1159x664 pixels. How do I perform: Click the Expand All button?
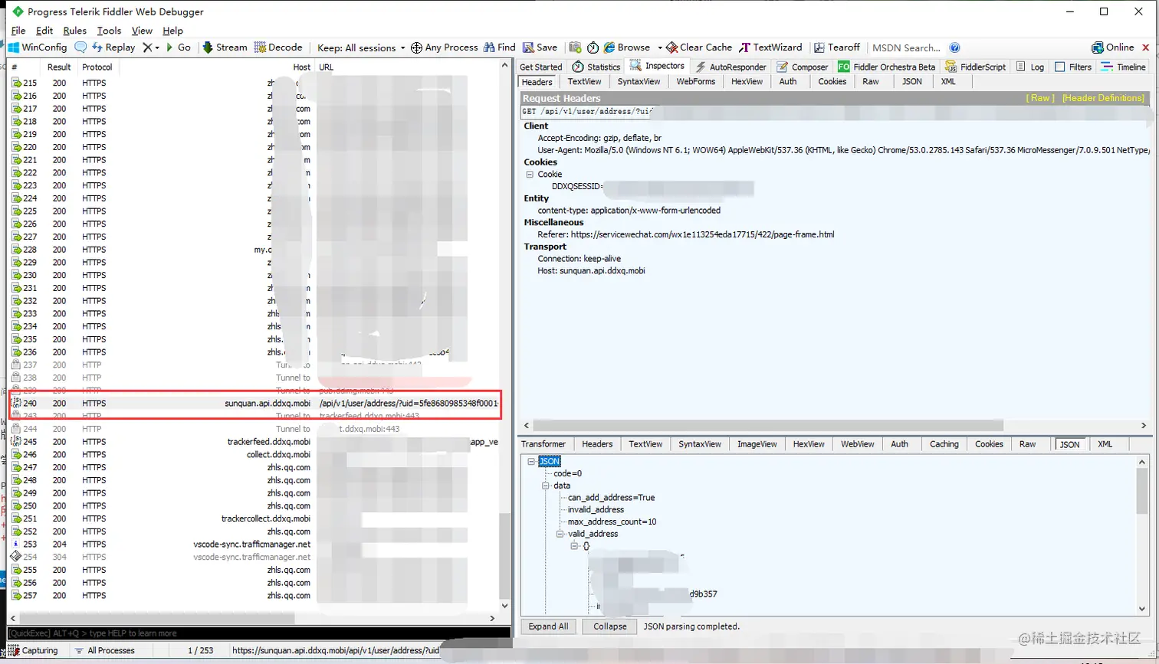(x=548, y=626)
